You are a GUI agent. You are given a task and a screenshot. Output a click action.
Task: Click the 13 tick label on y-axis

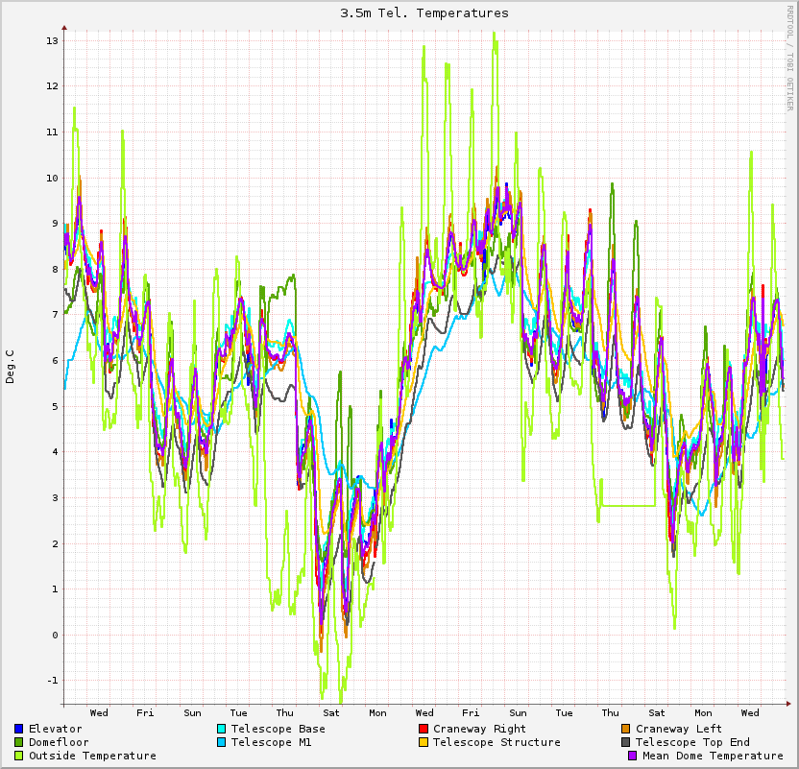52,41
